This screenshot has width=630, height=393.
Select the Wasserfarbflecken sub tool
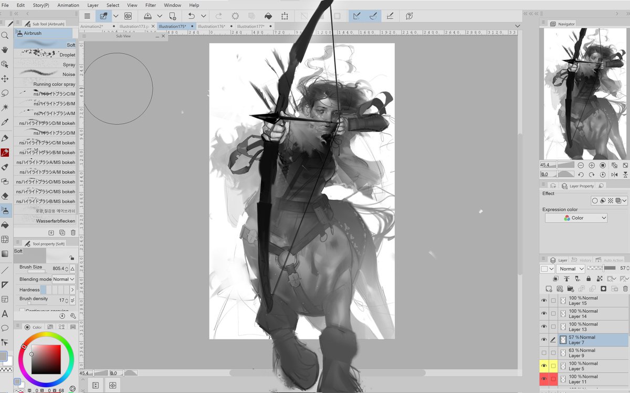click(x=45, y=221)
